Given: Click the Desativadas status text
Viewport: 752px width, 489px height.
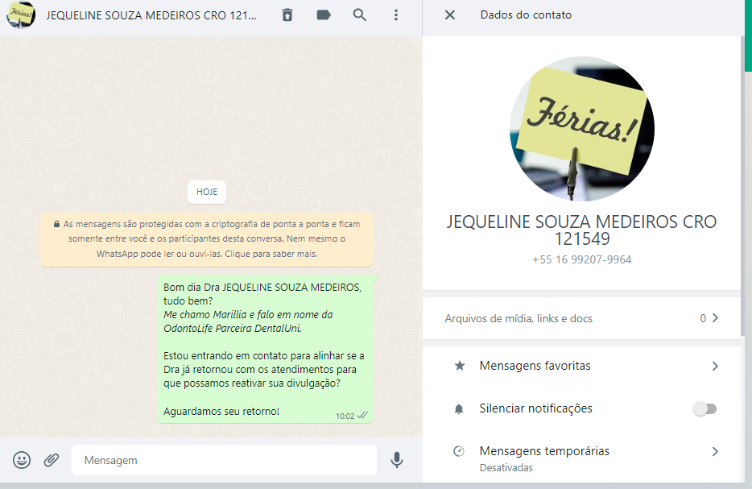Looking at the screenshot, I should (x=506, y=468).
